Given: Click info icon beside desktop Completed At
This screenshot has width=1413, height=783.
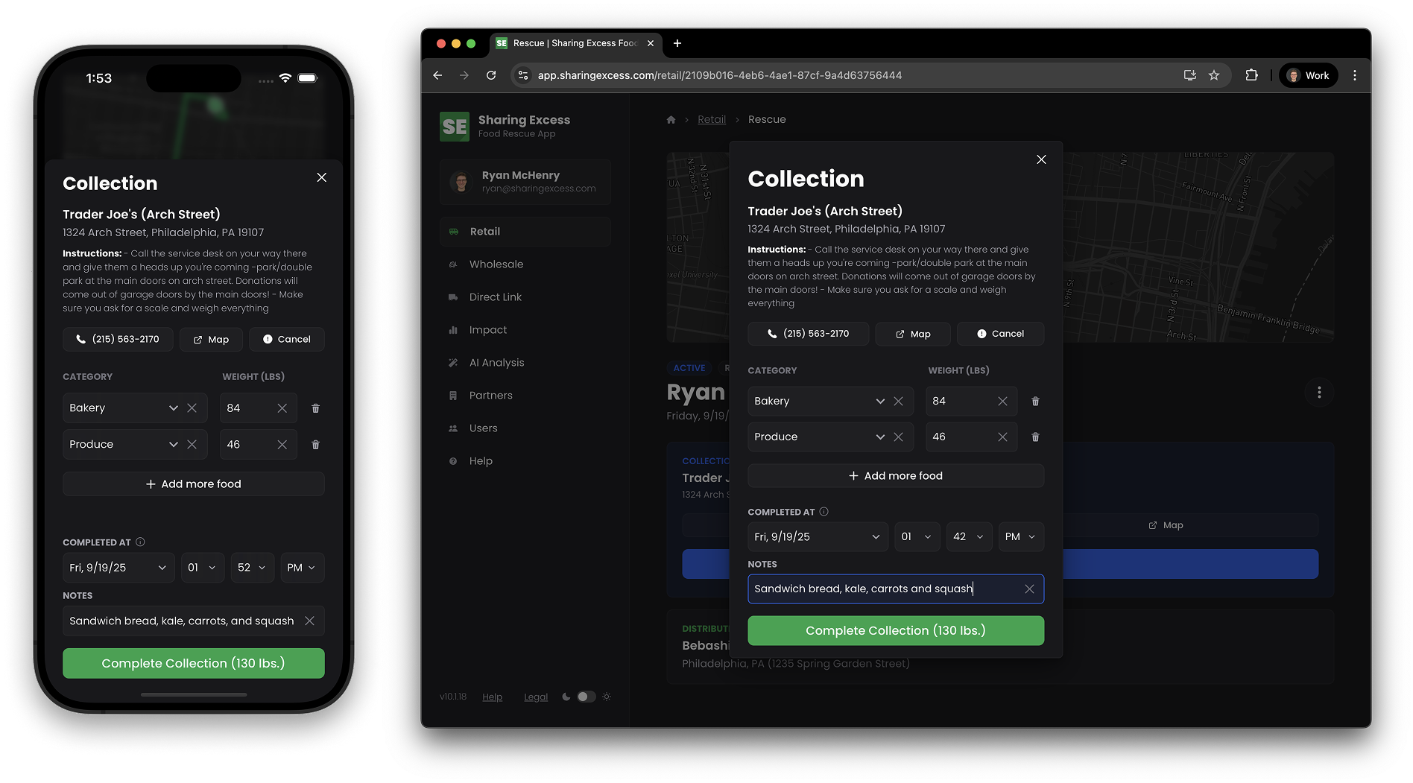Looking at the screenshot, I should 824,512.
